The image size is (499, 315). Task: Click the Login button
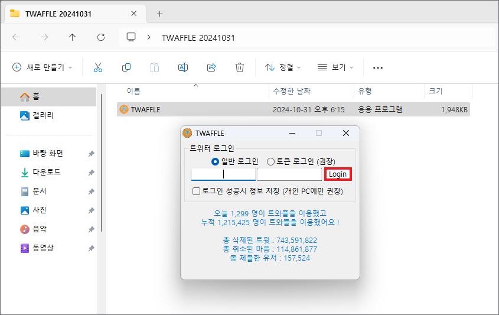click(x=338, y=174)
